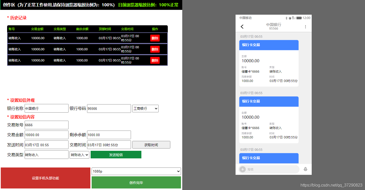Open the 工商银行 bank dropdown
Image resolution: width=365 pixels, height=190 pixels.
click(145, 109)
